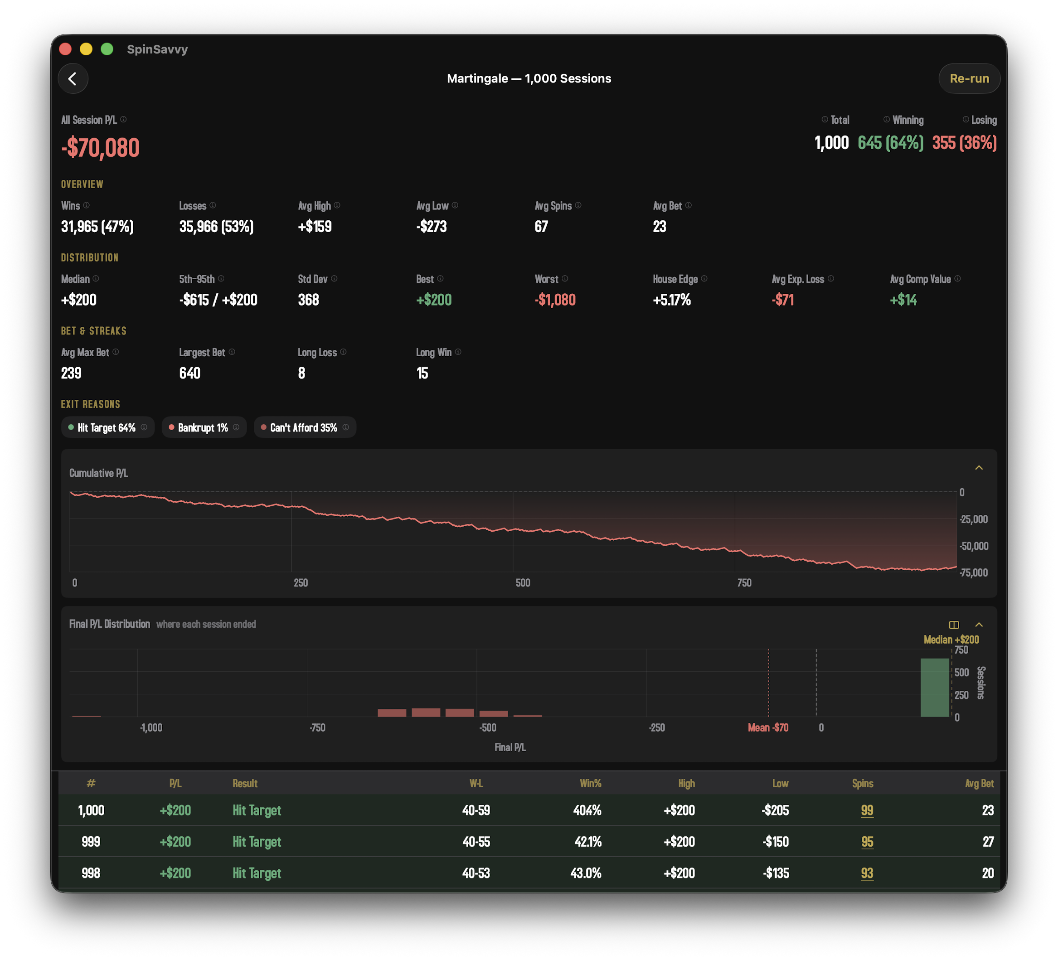Open info icon beside Best
1058x960 pixels.
(440, 279)
